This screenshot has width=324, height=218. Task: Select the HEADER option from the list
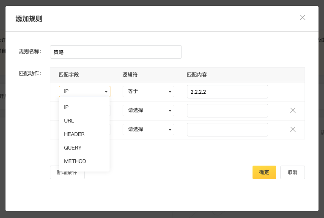(74, 134)
